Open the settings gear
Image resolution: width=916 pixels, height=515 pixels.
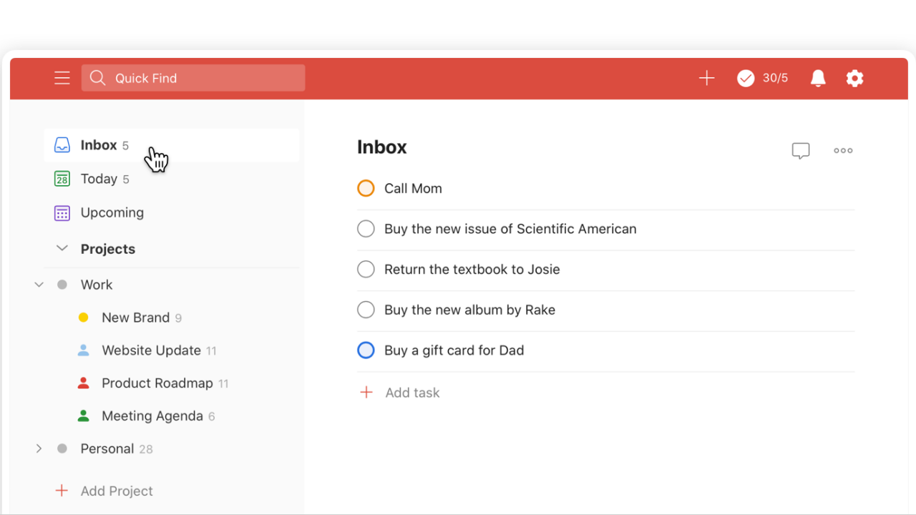coord(854,78)
